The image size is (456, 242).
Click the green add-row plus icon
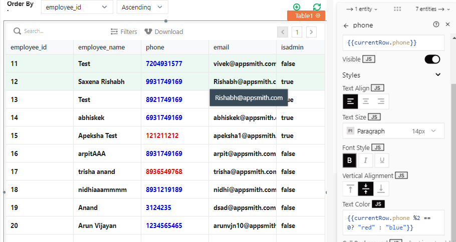click(x=297, y=6)
